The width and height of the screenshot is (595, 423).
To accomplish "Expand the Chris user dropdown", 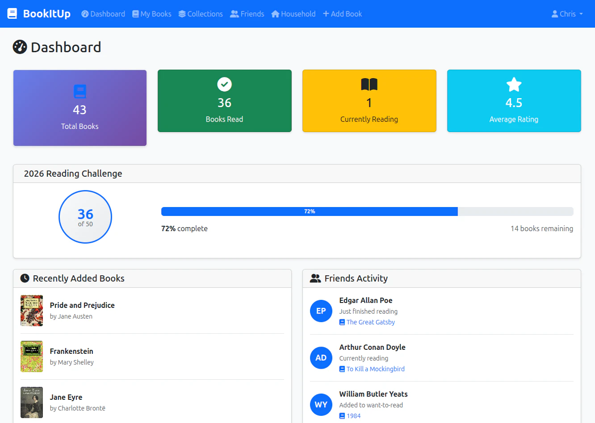I will 567,14.
